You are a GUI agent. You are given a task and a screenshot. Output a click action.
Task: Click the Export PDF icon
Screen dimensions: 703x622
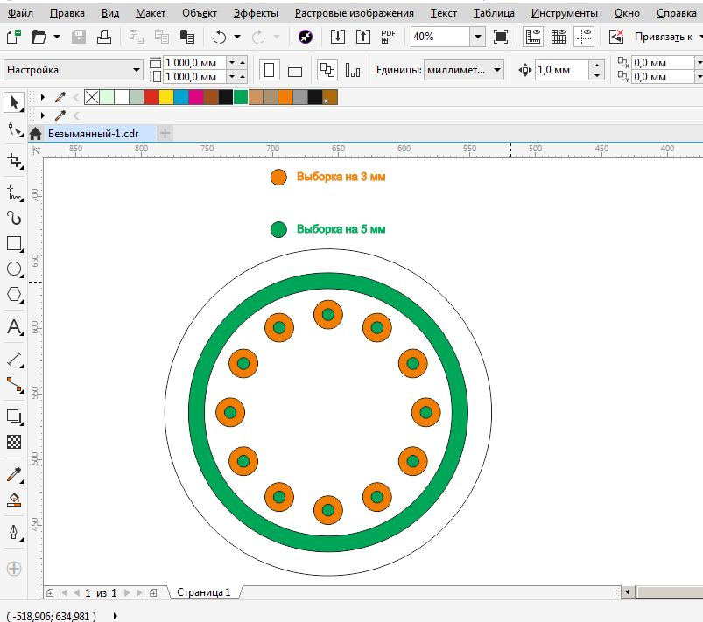[x=388, y=37]
